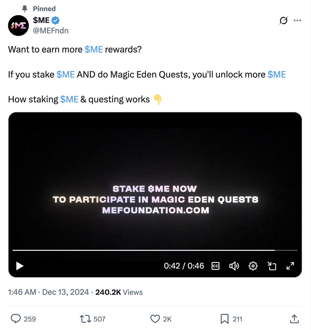The image size is (311, 330).
Task: Share the post
Action: pyautogui.click(x=294, y=319)
